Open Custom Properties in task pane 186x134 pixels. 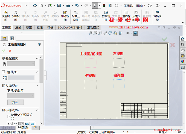(183, 67)
